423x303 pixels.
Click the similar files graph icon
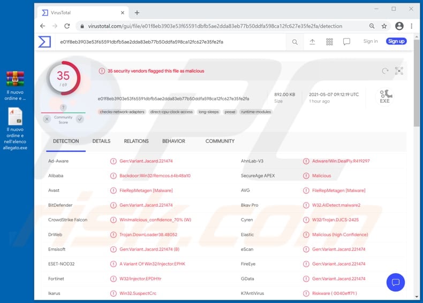coord(399,71)
